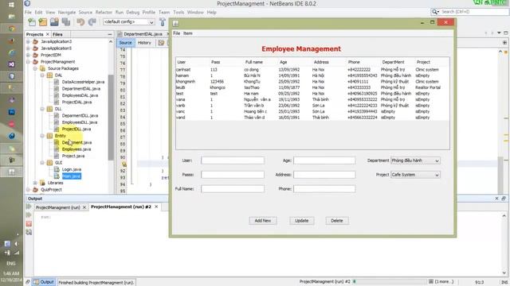
Task: Switch to the Files tab
Action: click(57, 34)
